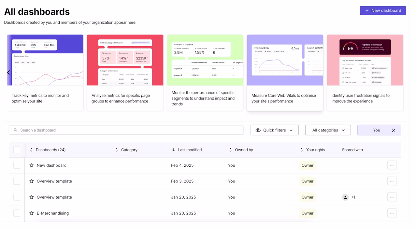
Task: Check the E-Merchandising row checkbox
Action: coord(17,213)
